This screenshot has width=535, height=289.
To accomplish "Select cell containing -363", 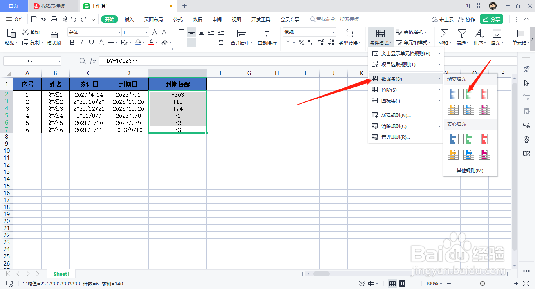I will click(178, 94).
